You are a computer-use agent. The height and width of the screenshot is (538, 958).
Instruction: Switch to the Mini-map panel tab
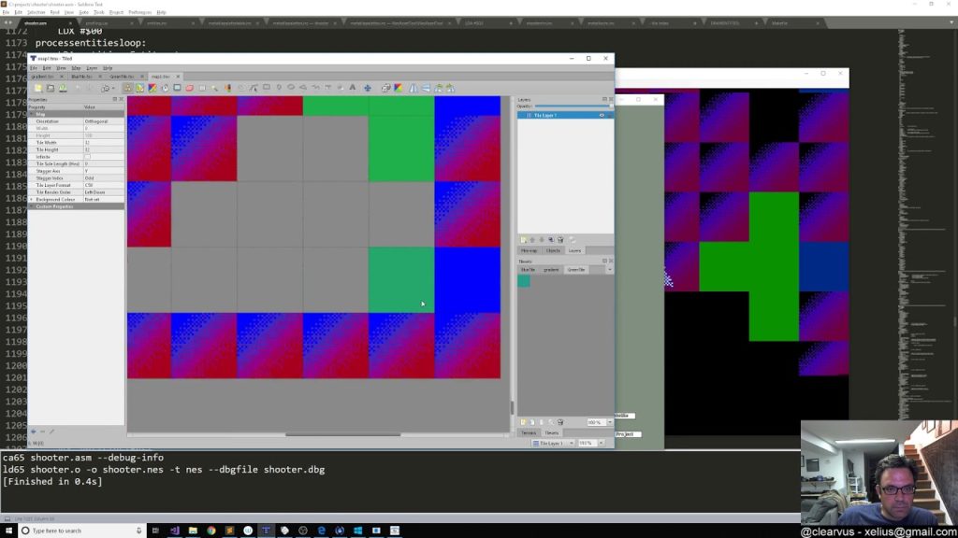[529, 250]
